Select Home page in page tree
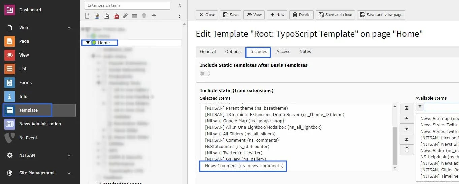Image resolution: width=459 pixels, height=184 pixels. tap(104, 43)
